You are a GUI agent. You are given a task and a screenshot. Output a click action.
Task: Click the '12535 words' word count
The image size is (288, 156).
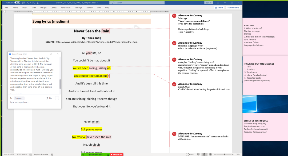[22, 154]
